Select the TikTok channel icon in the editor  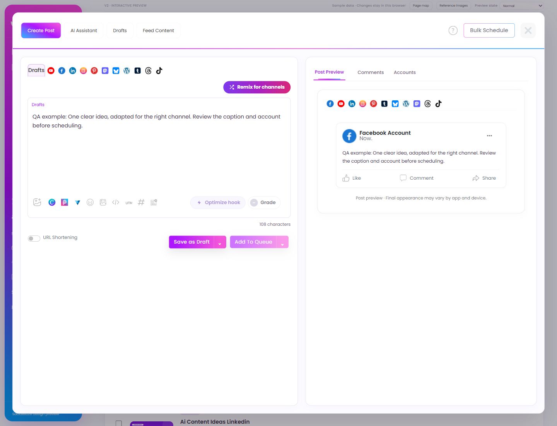pyautogui.click(x=159, y=70)
